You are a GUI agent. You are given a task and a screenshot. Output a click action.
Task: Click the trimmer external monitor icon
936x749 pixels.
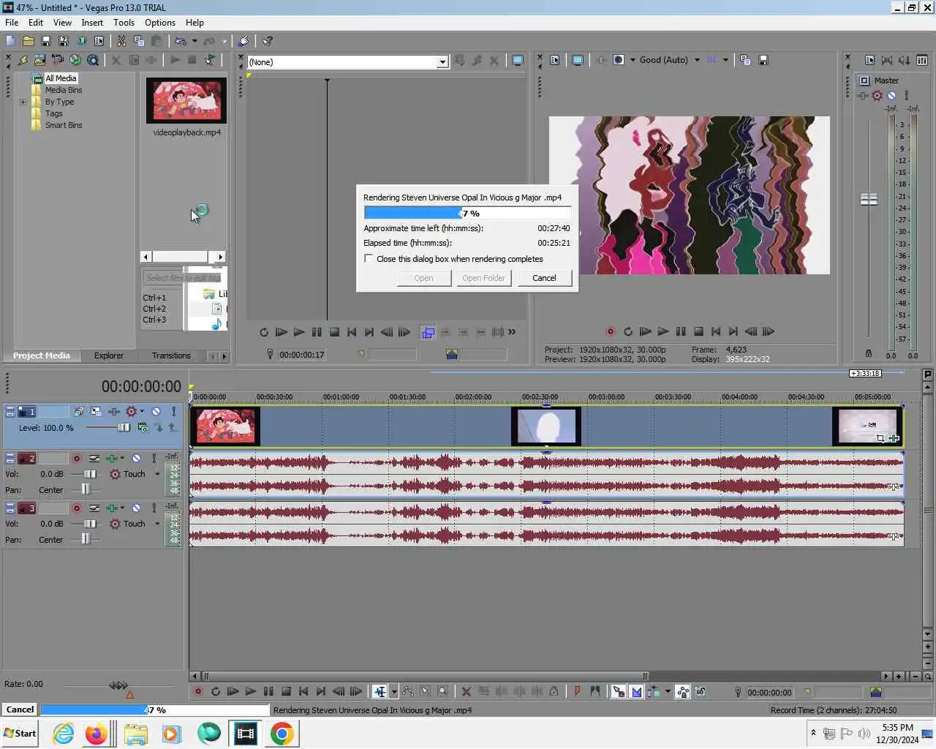518,61
